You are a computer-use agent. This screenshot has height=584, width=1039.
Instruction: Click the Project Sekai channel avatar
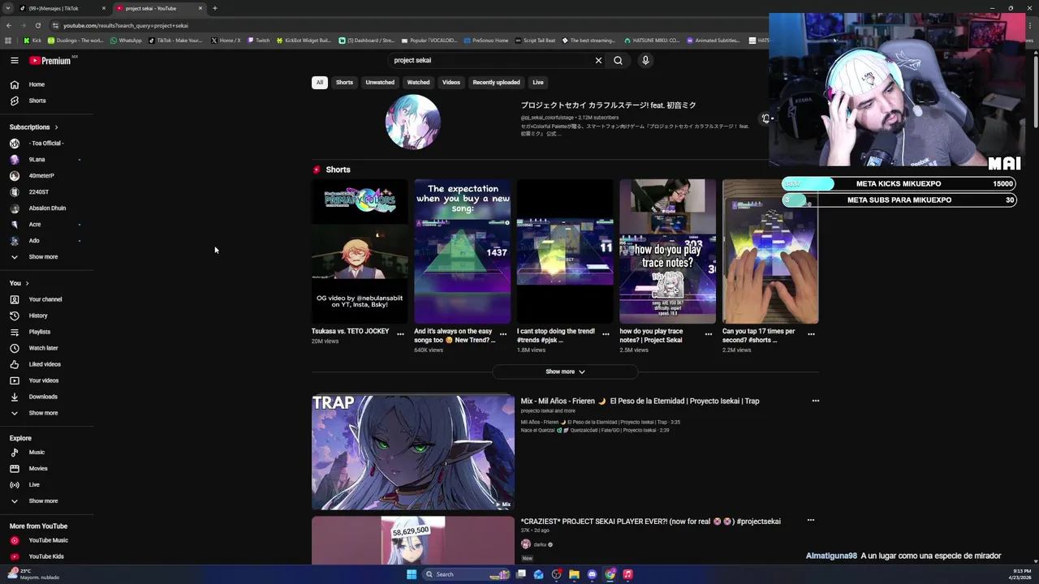click(x=412, y=122)
